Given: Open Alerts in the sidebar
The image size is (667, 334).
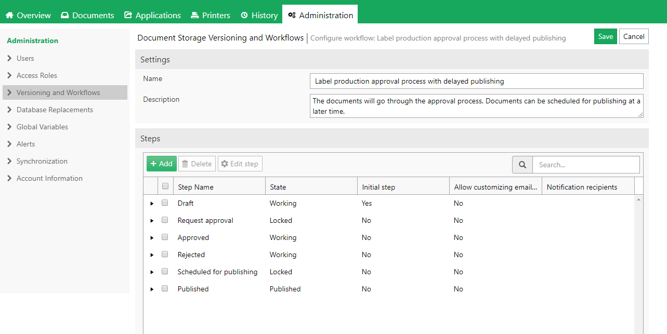Looking at the screenshot, I should click(65, 144).
